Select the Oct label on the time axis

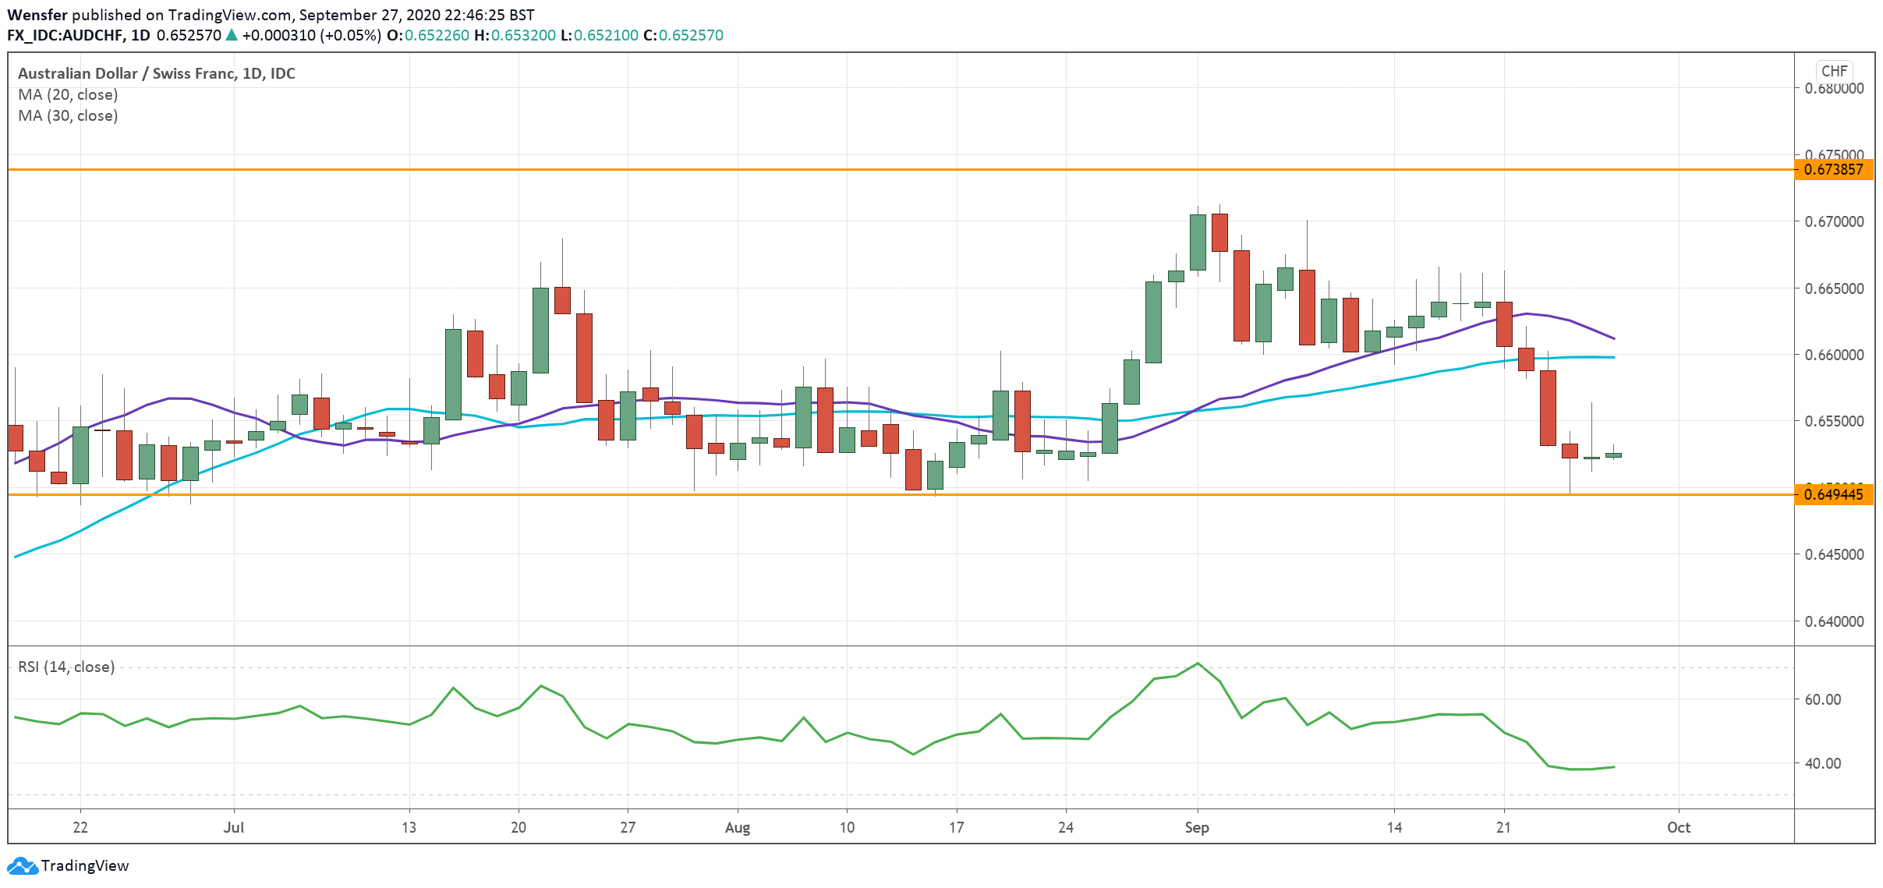(x=1680, y=827)
